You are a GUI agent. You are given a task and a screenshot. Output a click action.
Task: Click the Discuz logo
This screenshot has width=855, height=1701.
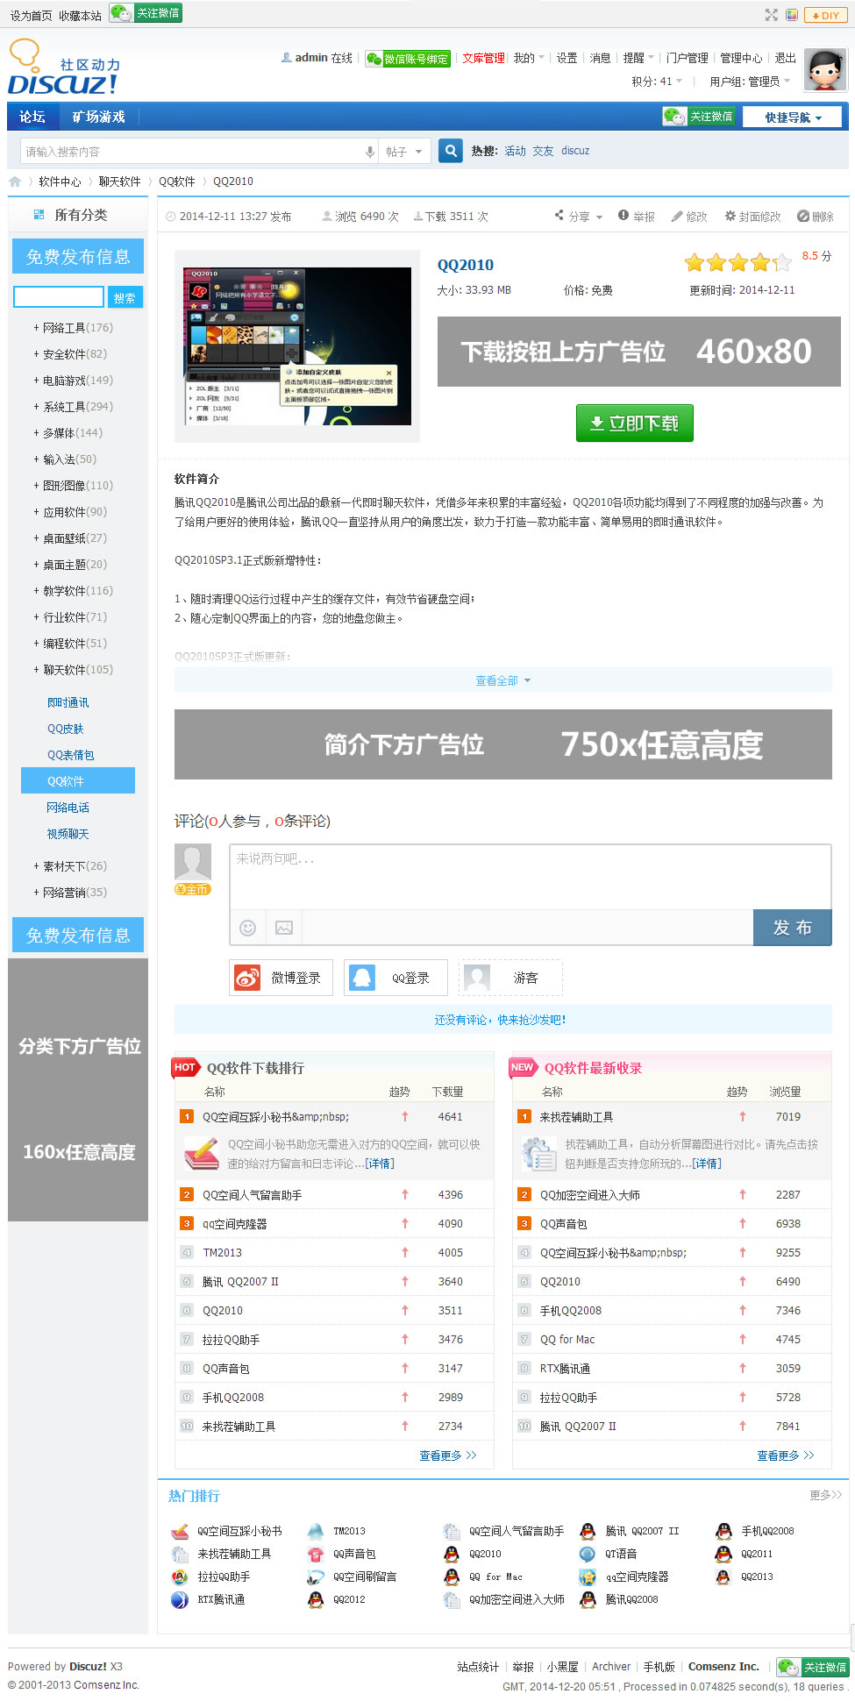click(64, 67)
